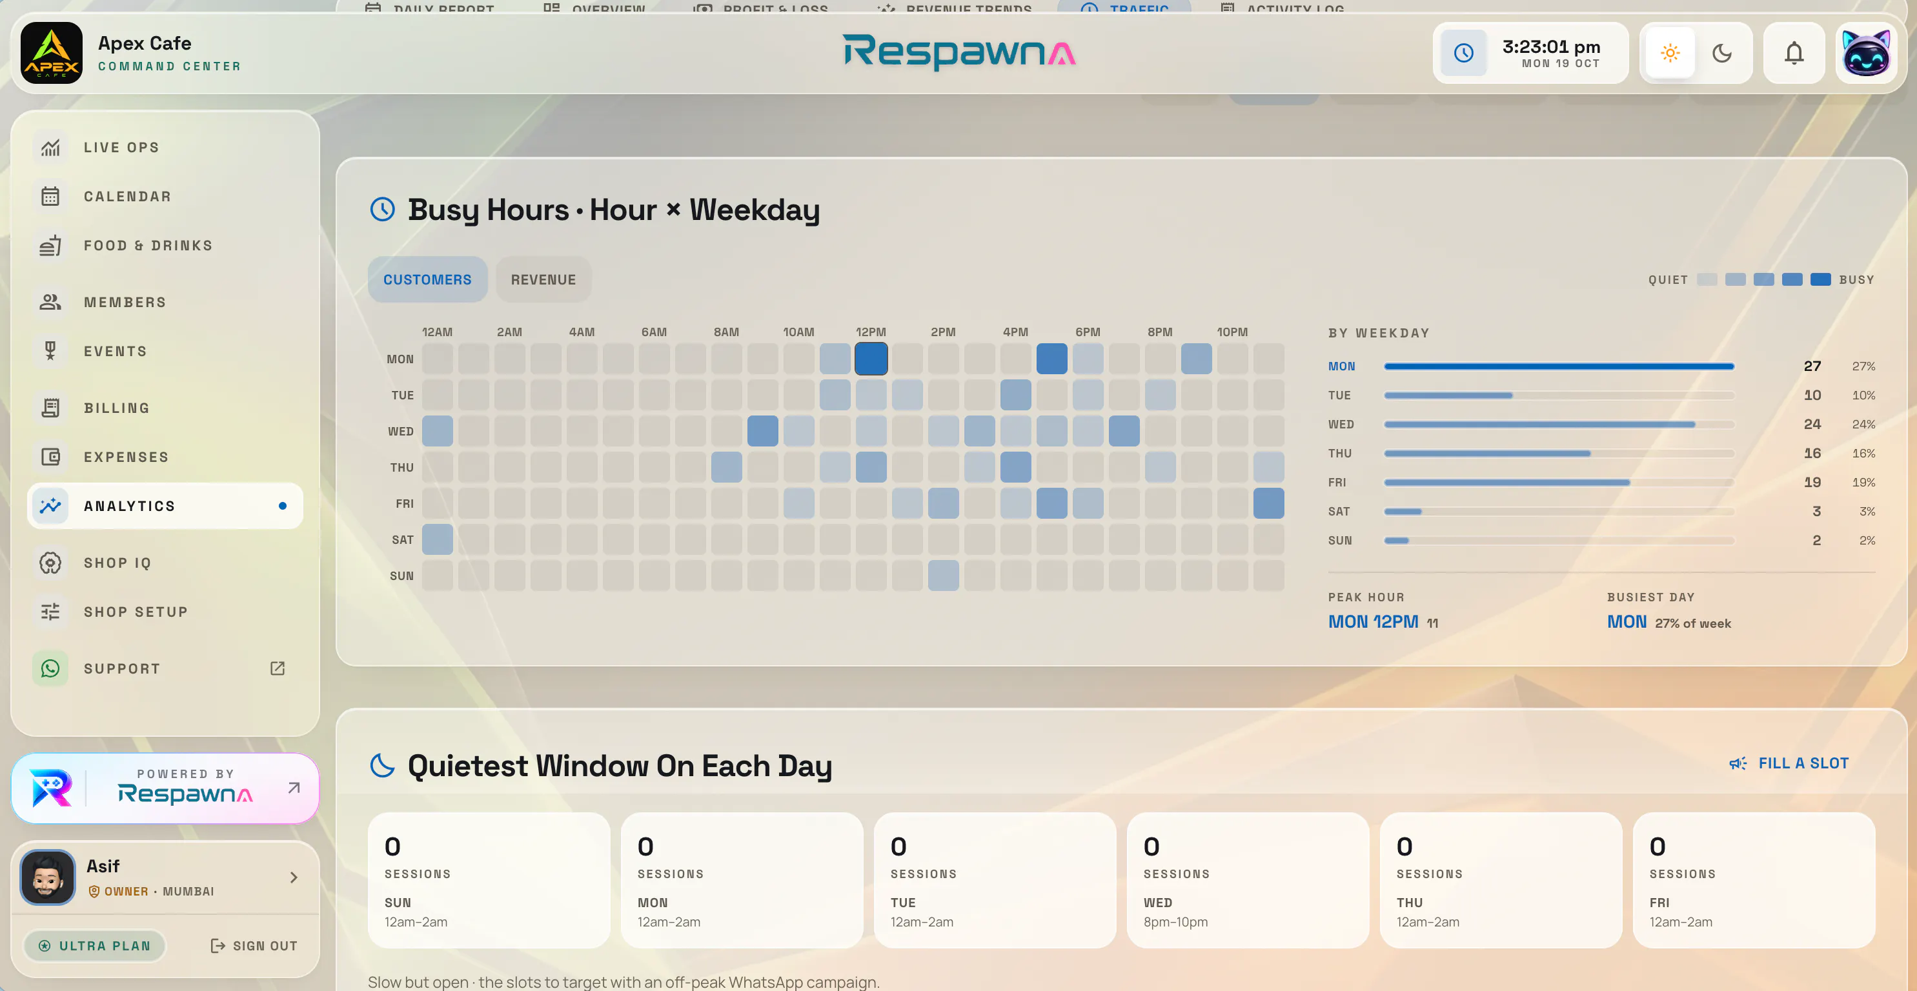Click 'MON 12PM' peak hour value
This screenshot has height=991, width=1917.
point(1373,622)
